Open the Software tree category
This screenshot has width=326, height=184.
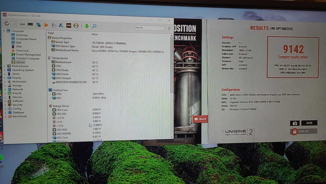tap(18, 101)
